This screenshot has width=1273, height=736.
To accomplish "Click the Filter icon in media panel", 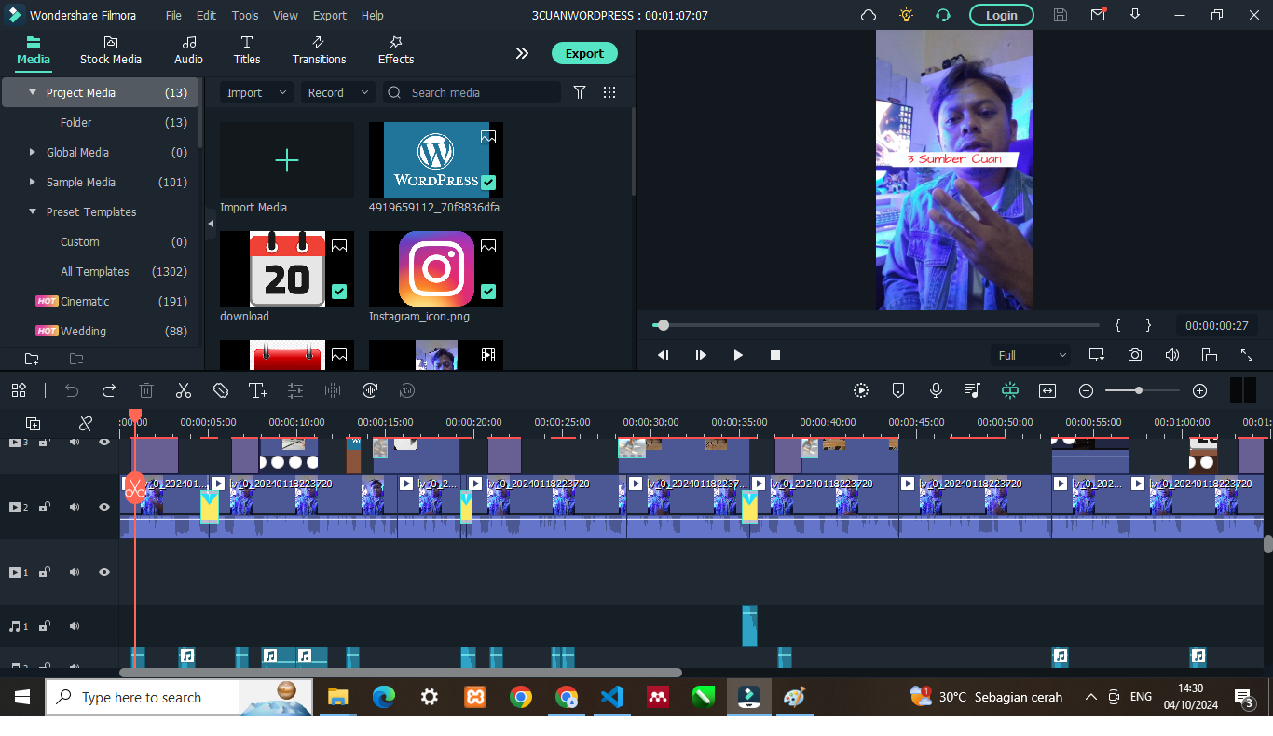I will [580, 92].
